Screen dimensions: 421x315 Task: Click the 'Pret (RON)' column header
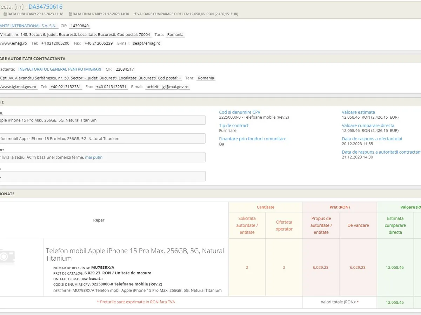pyautogui.click(x=340, y=207)
